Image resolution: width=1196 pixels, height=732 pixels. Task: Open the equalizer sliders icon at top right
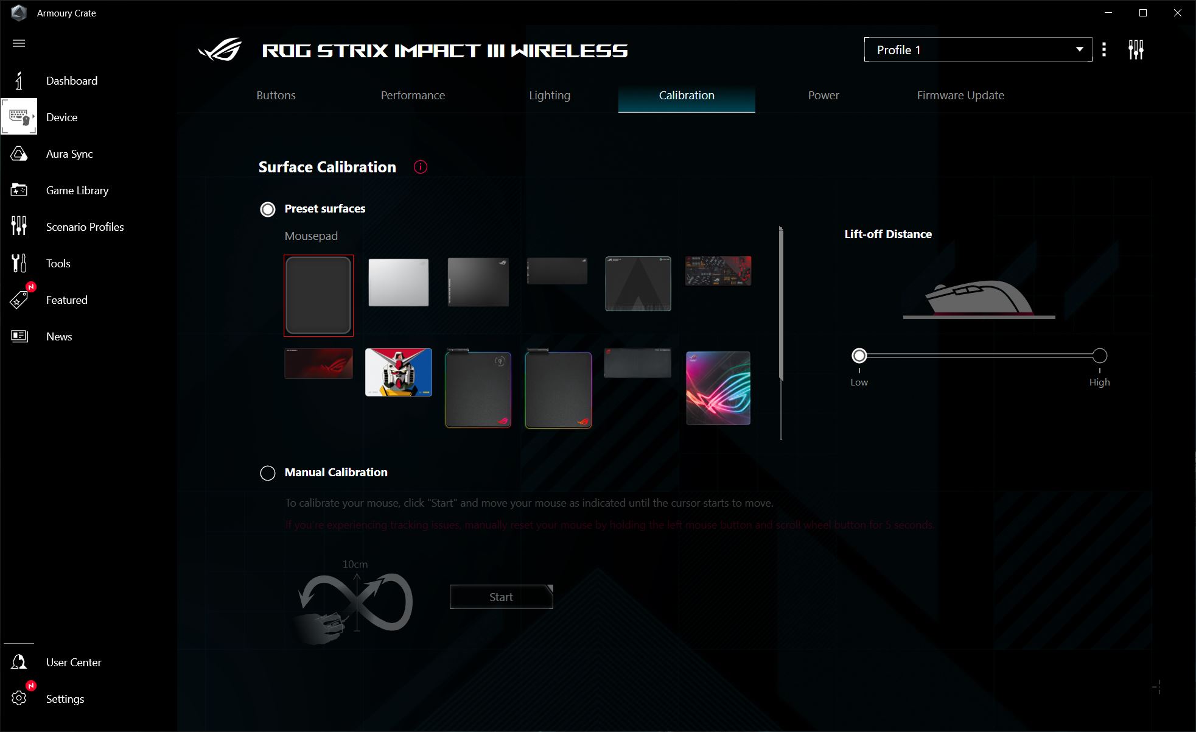click(1136, 49)
